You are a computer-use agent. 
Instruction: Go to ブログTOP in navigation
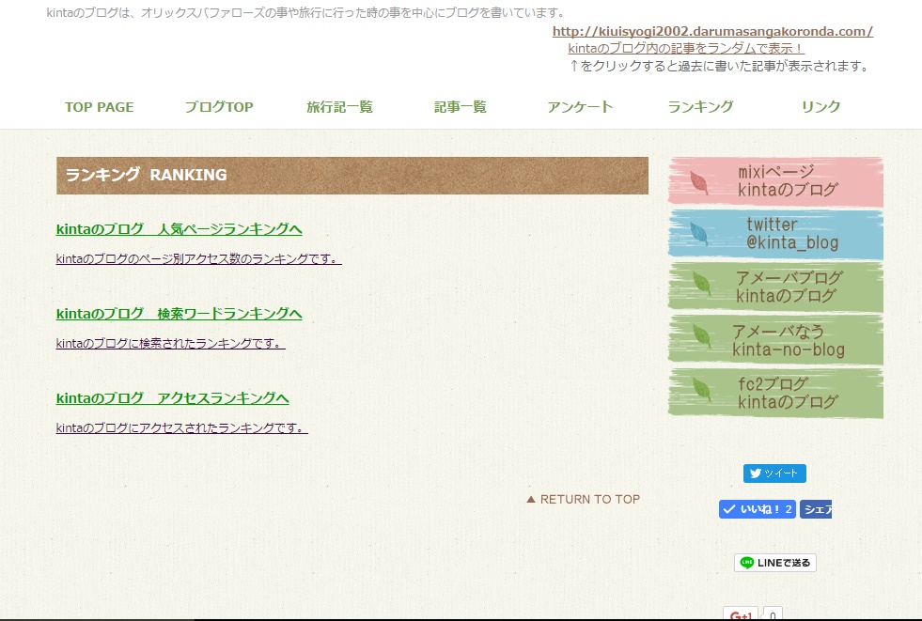[219, 107]
